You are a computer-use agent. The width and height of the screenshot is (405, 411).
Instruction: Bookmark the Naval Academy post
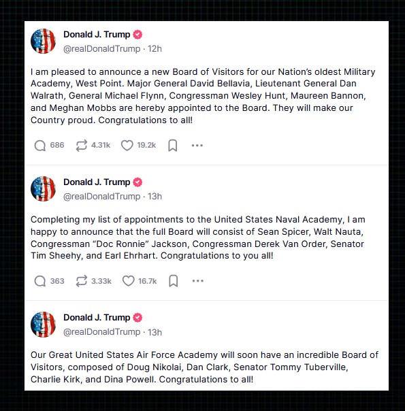click(174, 281)
